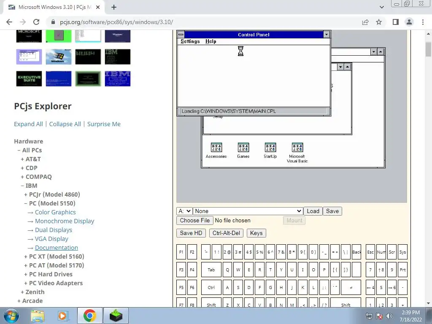Open the Chrome profile avatar menu
Viewport: 432px width, 324px height.
coord(409,22)
